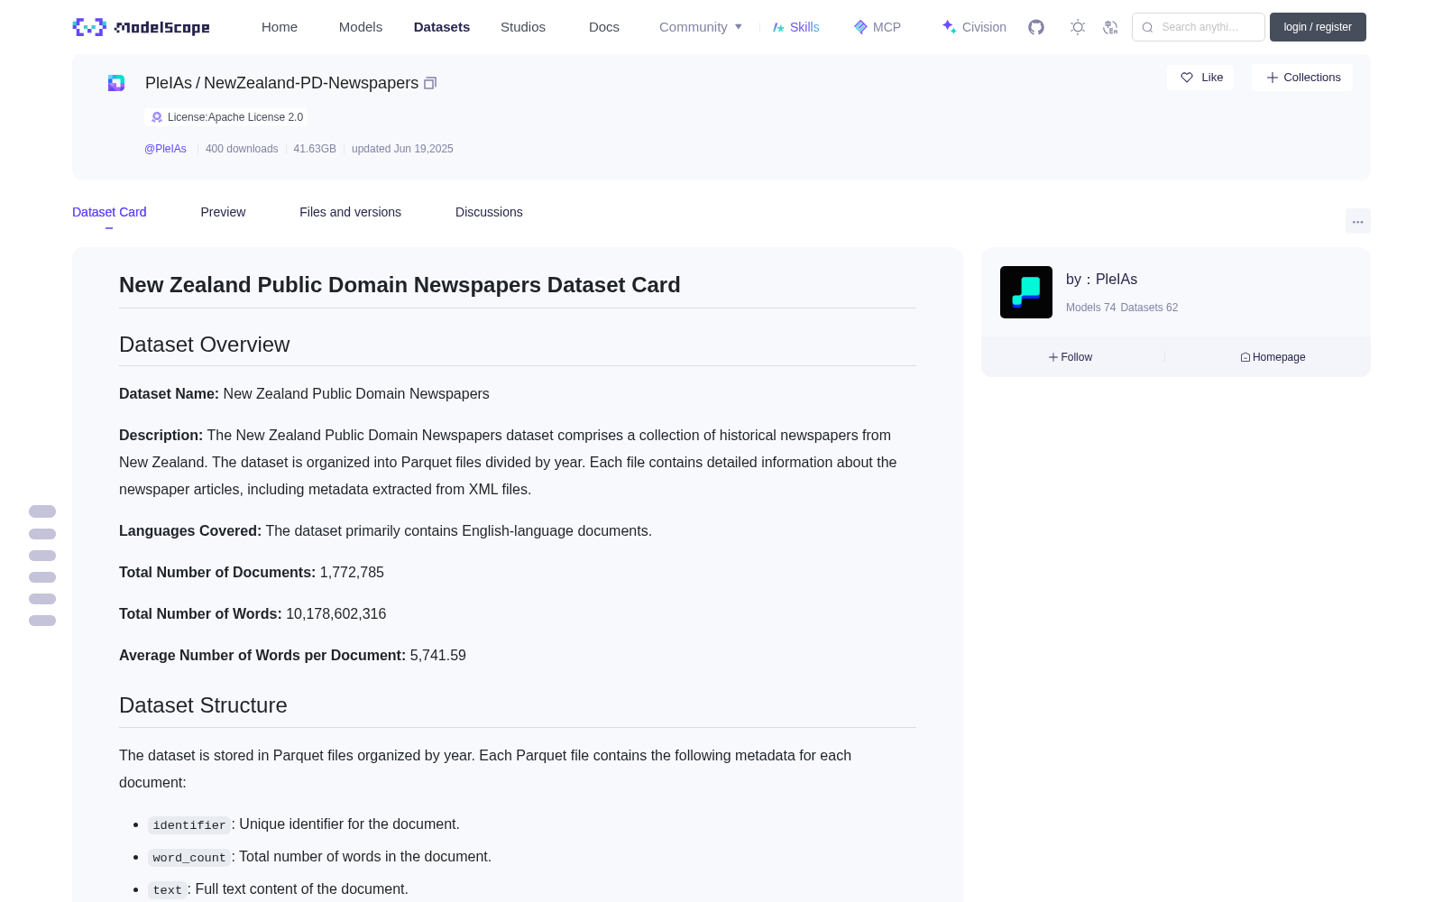Expand the Community dropdown menu
This screenshot has height=902, width=1443.
point(701,27)
